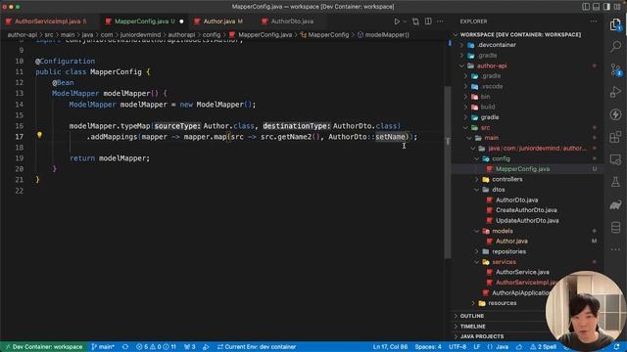Screen dimensions: 627x352
Task: Open AuthorDto.java in Explorer tree
Action: [516, 199]
